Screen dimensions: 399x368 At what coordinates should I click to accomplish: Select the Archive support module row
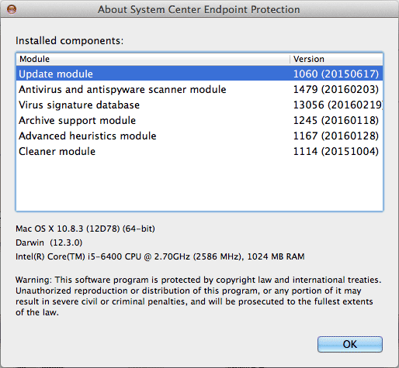[x=199, y=120]
